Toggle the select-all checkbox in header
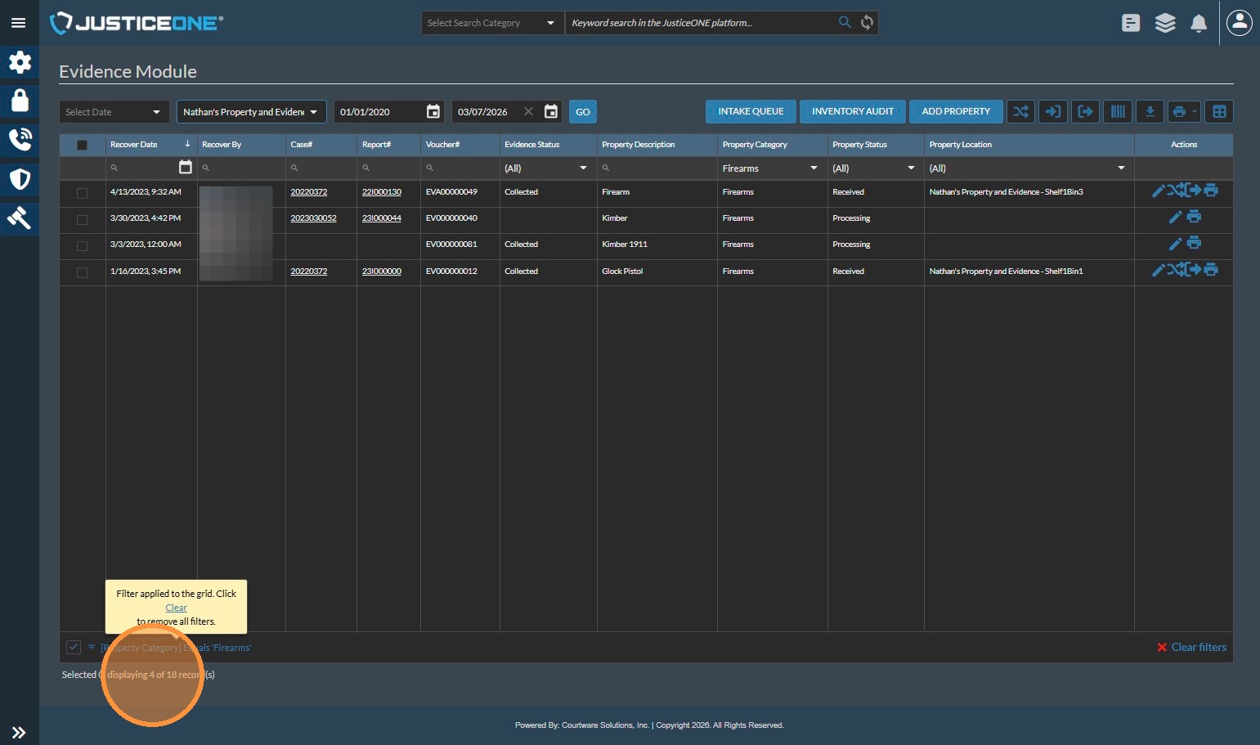The width and height of the screenshot is (1260, 745). pos(82,145)
